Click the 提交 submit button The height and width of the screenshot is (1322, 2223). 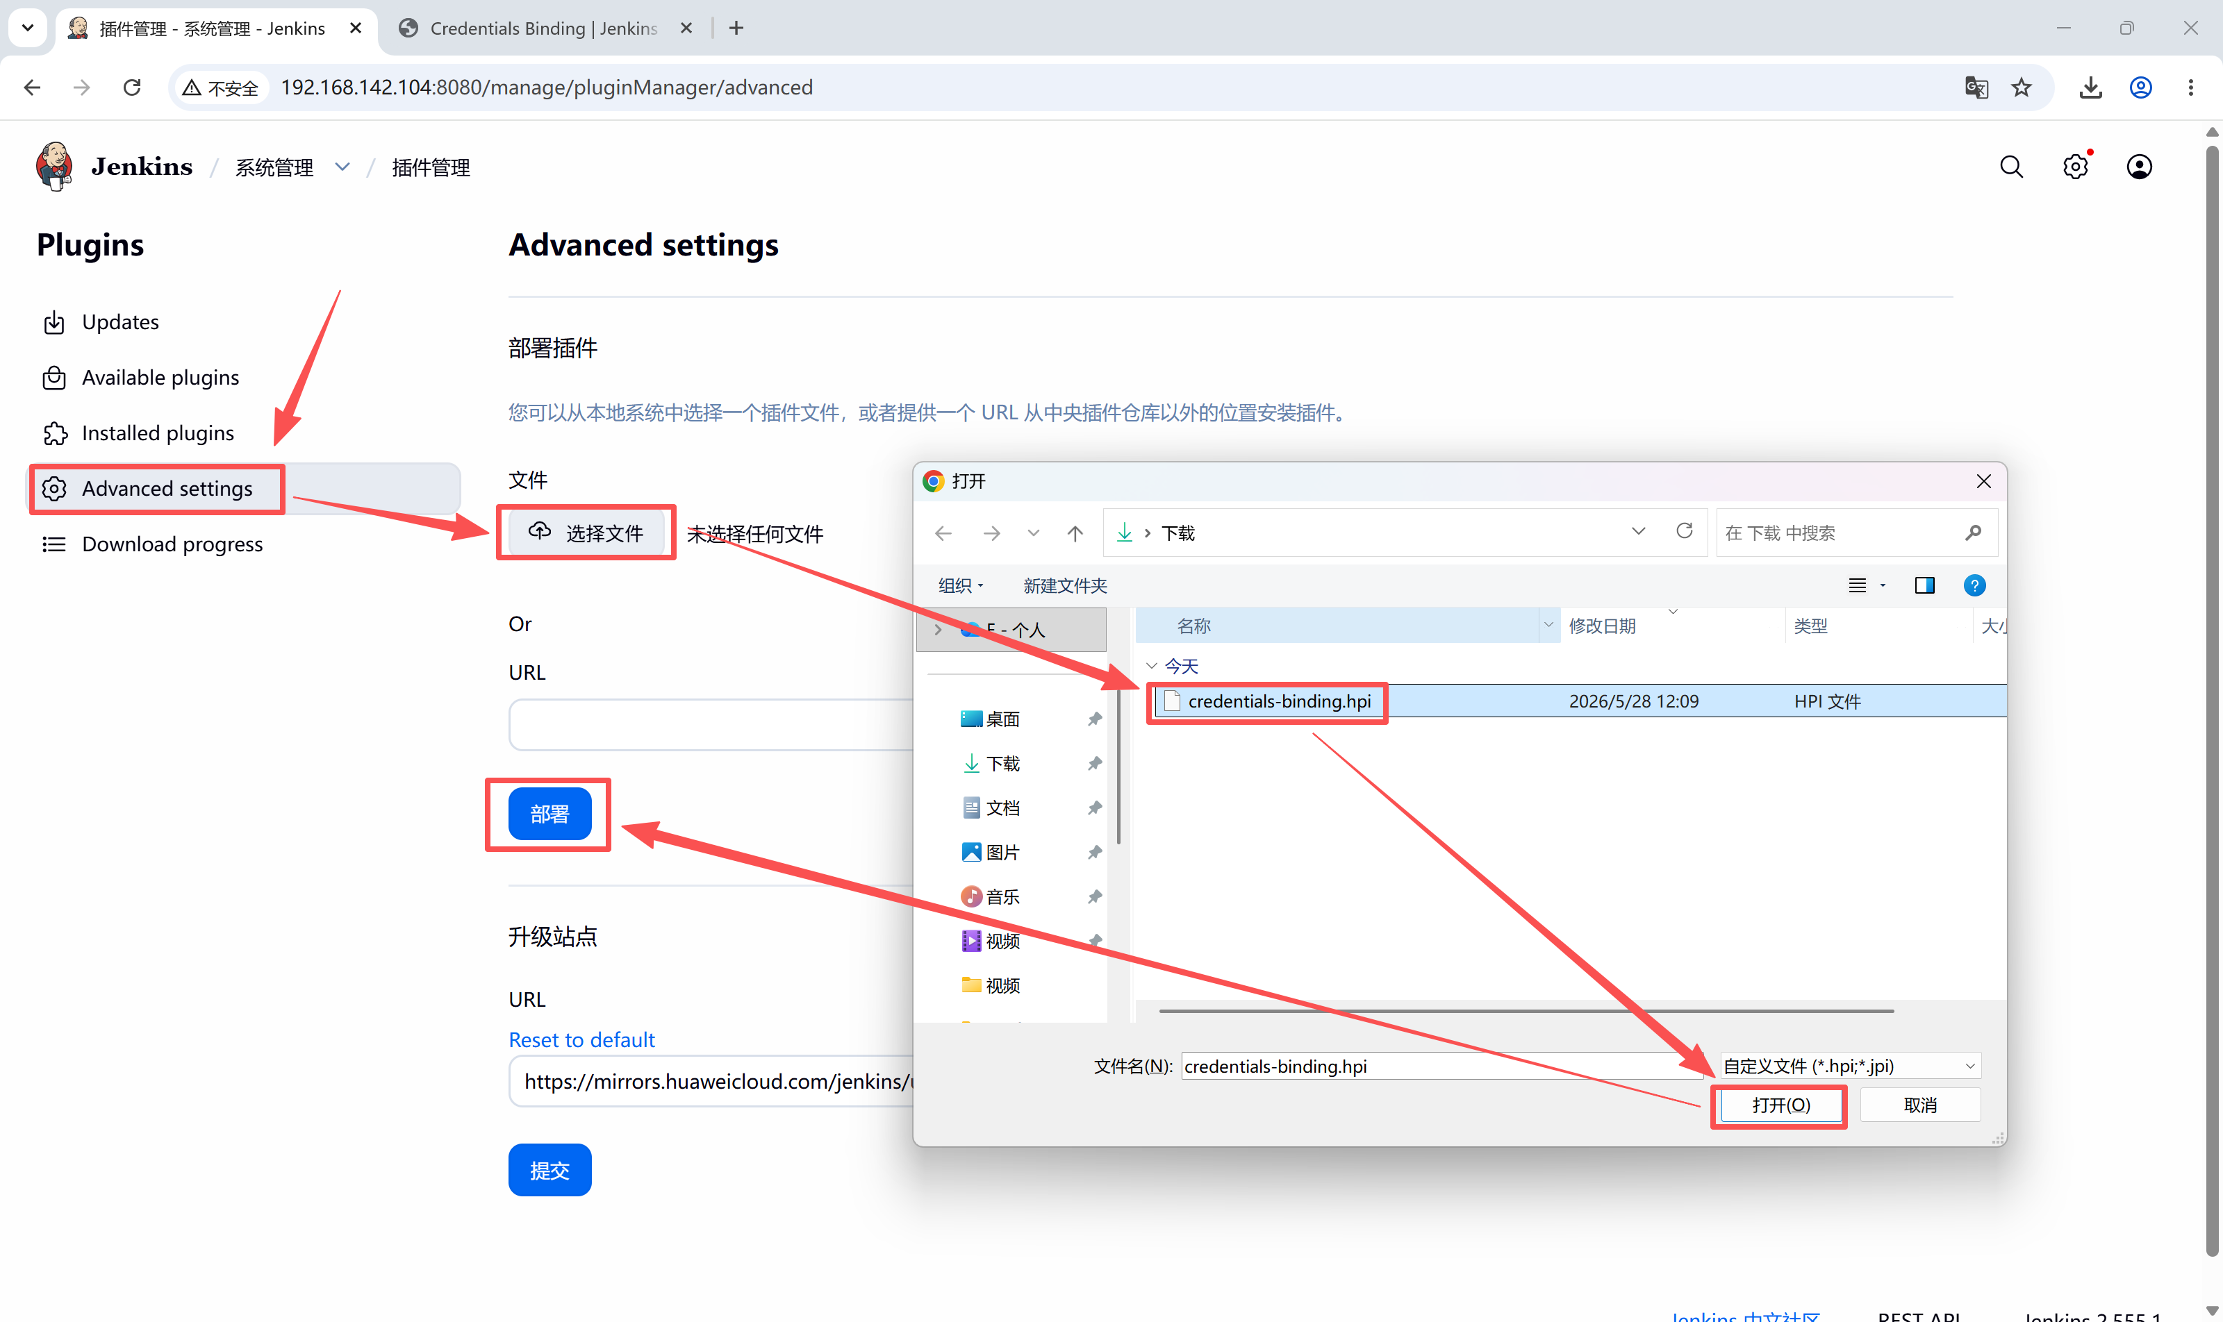pyautogui.click(x=549, y=1170)
